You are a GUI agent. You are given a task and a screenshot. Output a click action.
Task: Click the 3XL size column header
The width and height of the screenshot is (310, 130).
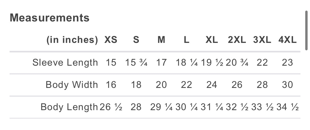(262, 40)
